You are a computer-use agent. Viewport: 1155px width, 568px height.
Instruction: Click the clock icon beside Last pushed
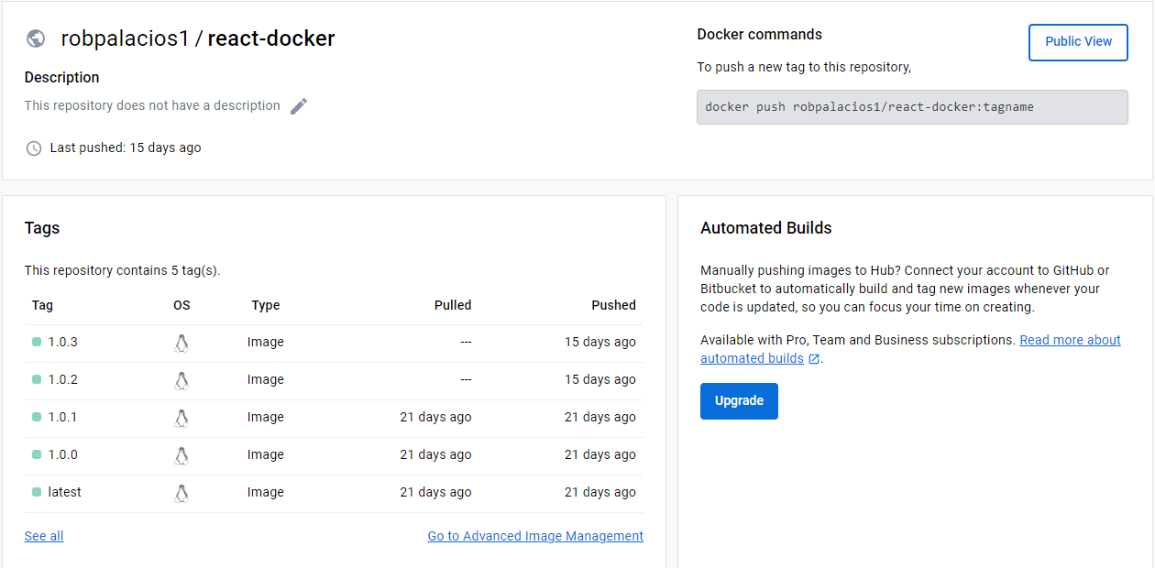coord(34,148)
